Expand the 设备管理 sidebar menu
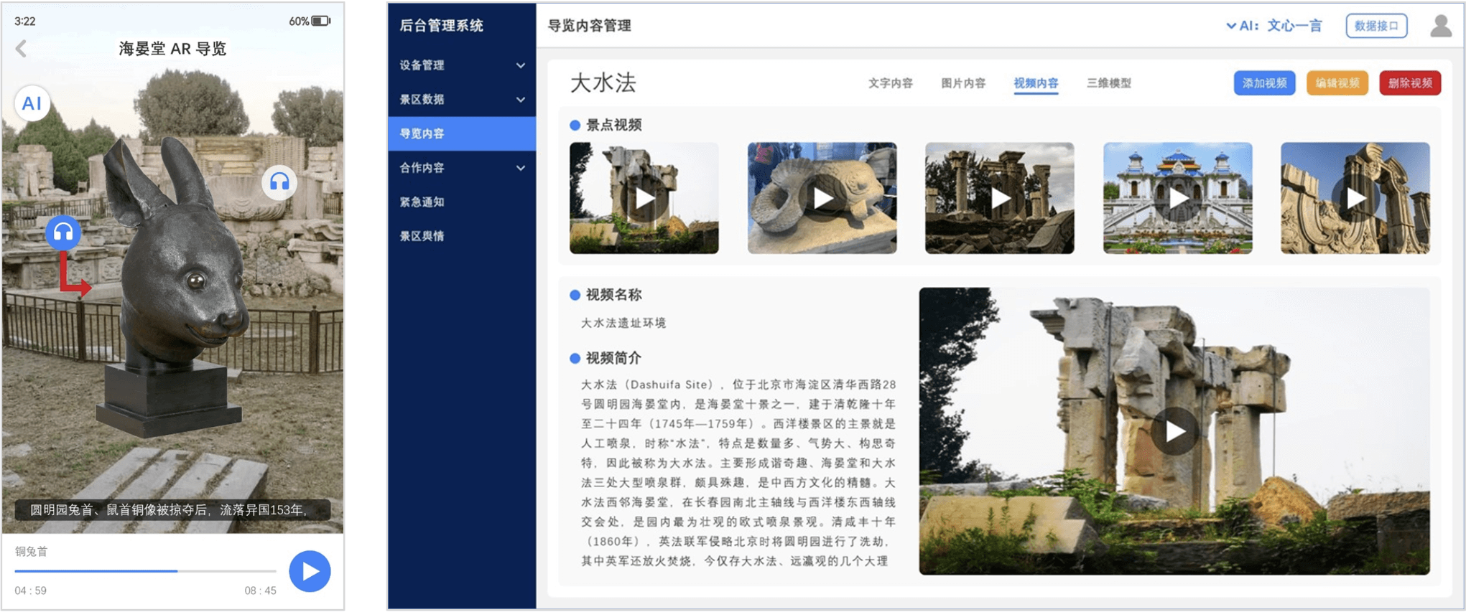This screenshot has height=612, width=1466. pyautogui.click(x=461, y=65)
